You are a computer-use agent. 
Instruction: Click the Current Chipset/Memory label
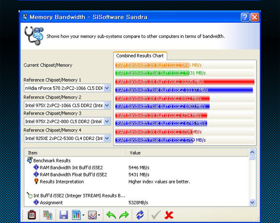tap(48, 65)
